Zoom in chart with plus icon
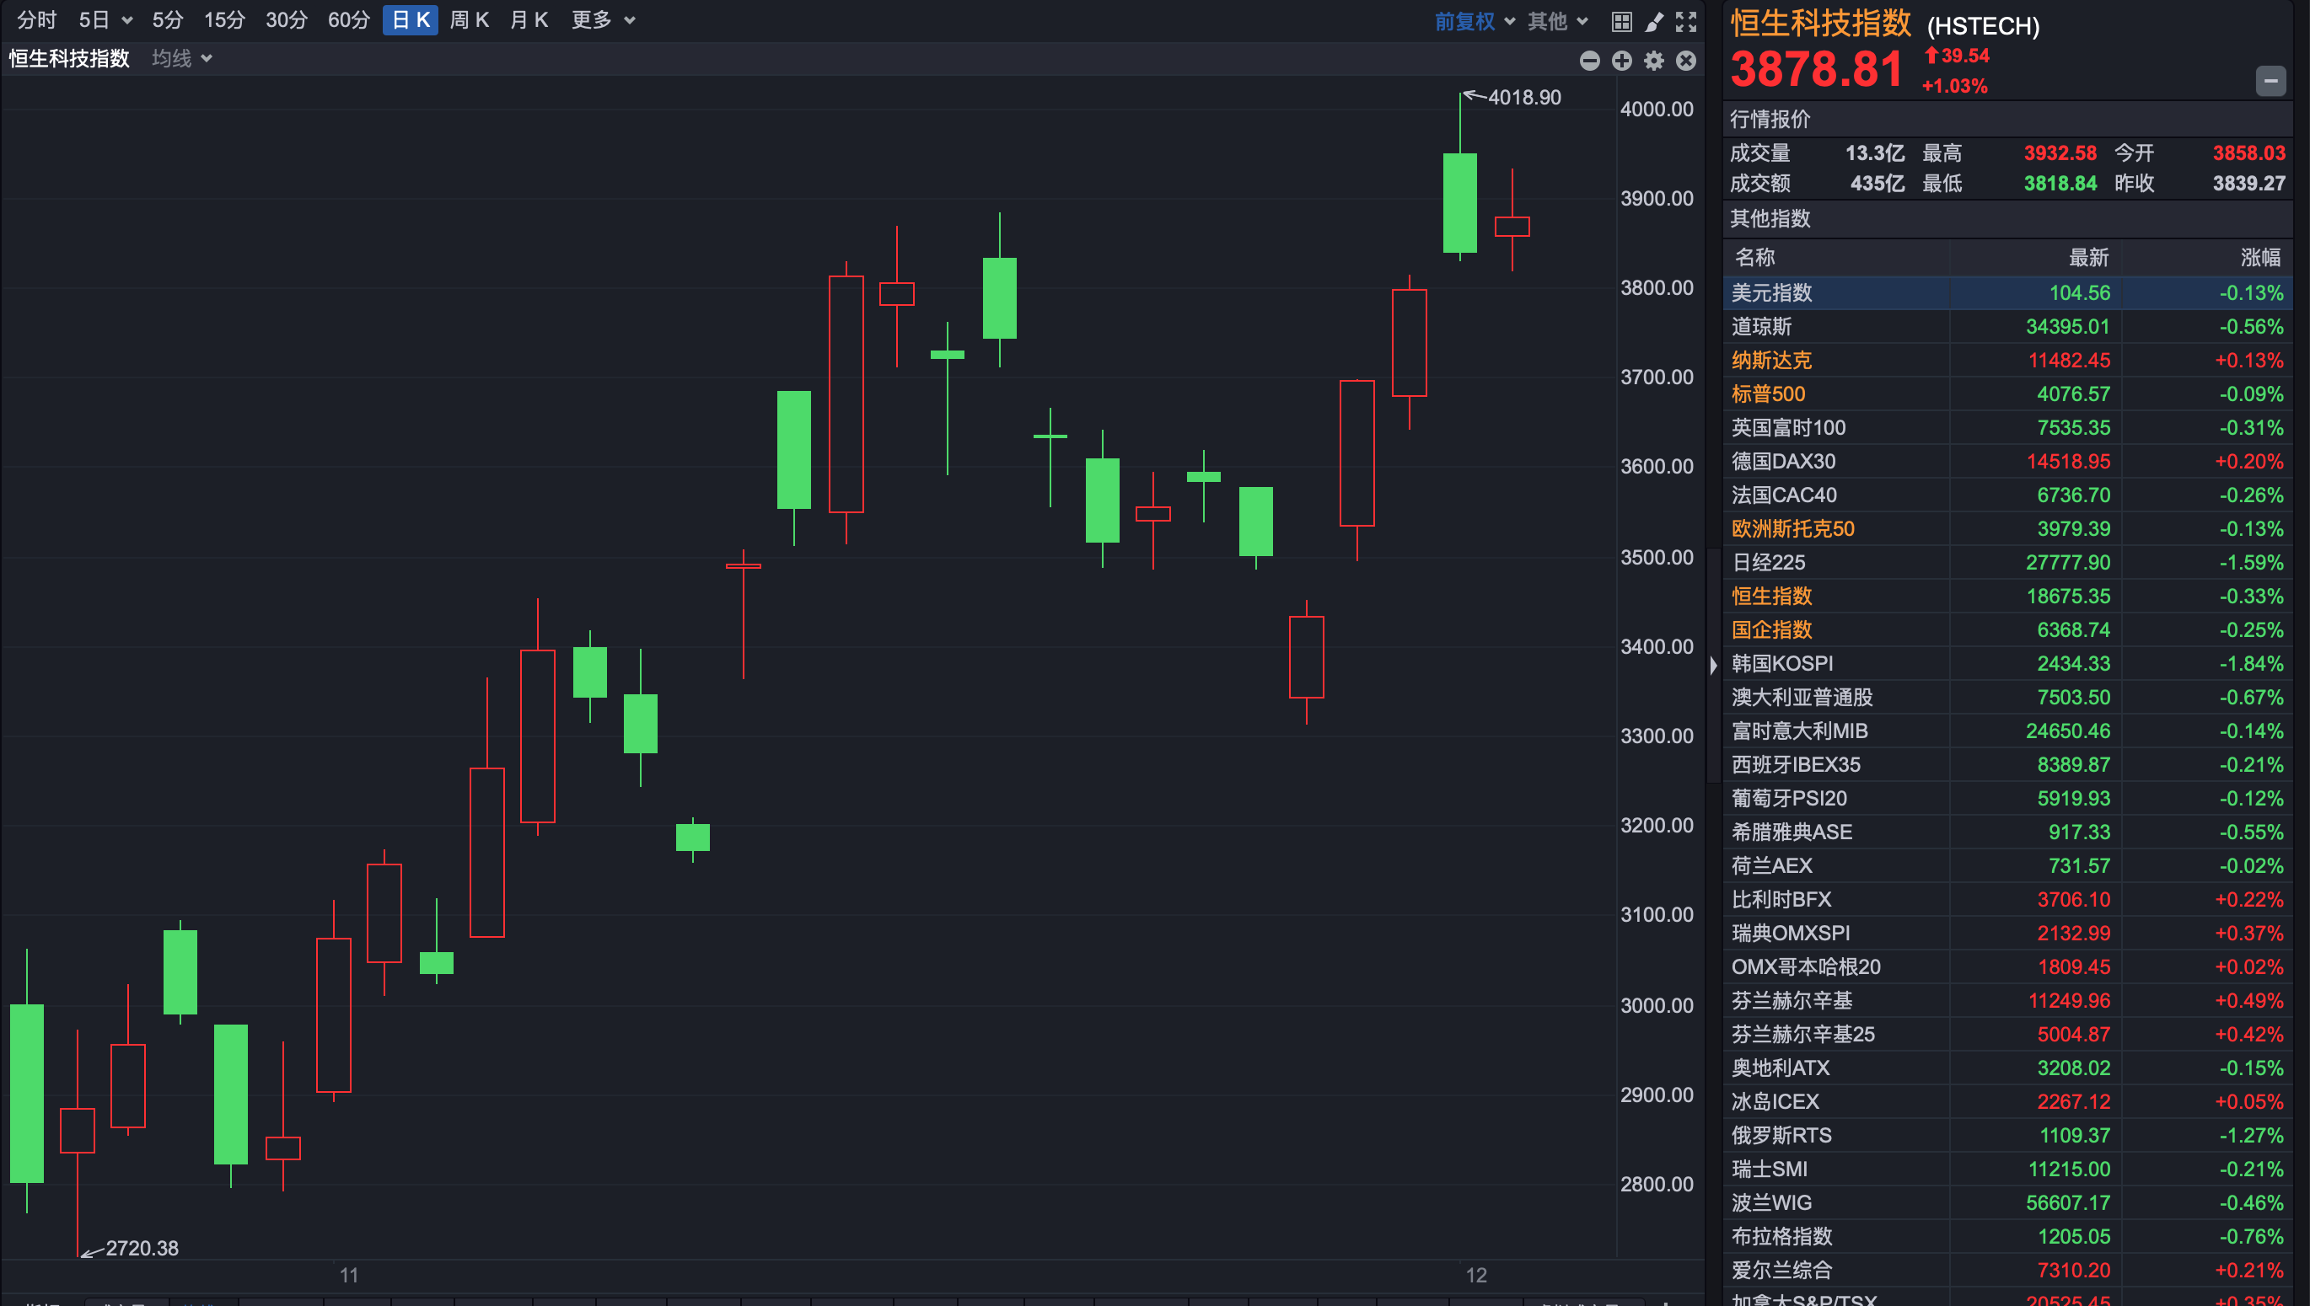 pos(1622,60)
